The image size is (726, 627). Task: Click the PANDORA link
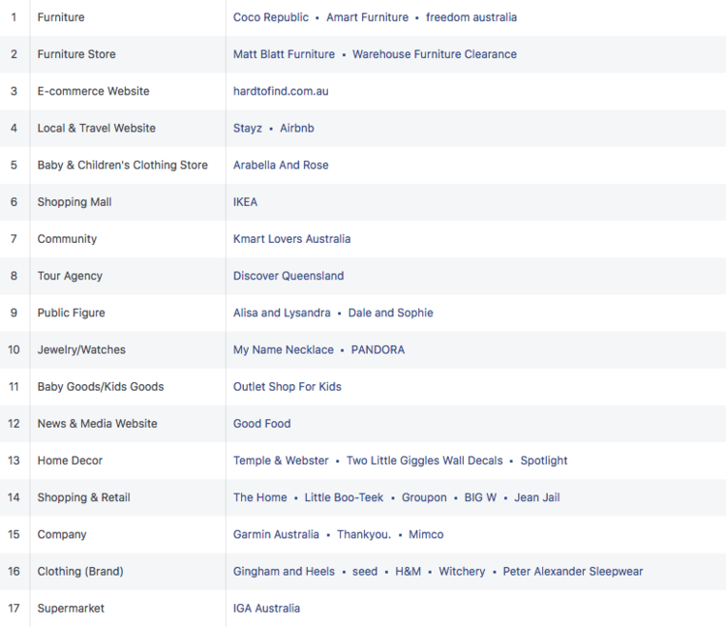378,349
